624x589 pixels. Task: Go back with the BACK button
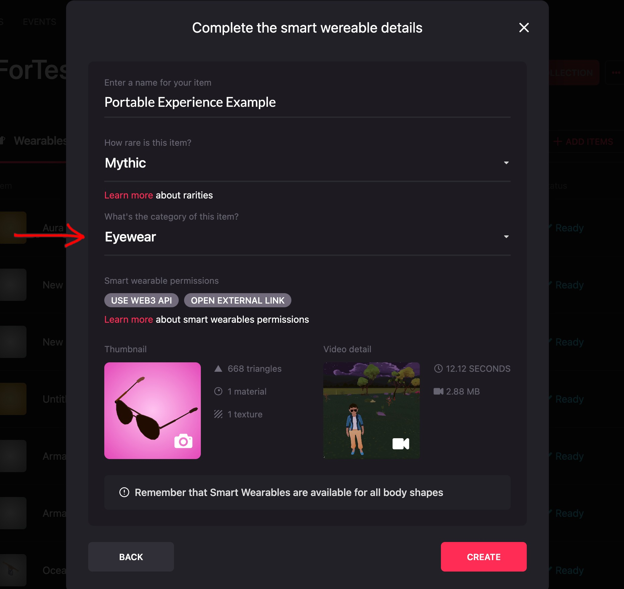click(x=131, y=557)
